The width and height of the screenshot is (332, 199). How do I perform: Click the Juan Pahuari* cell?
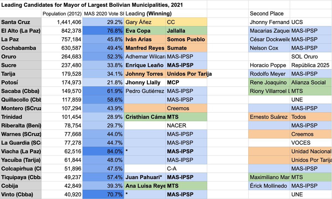tap(145, 177)
